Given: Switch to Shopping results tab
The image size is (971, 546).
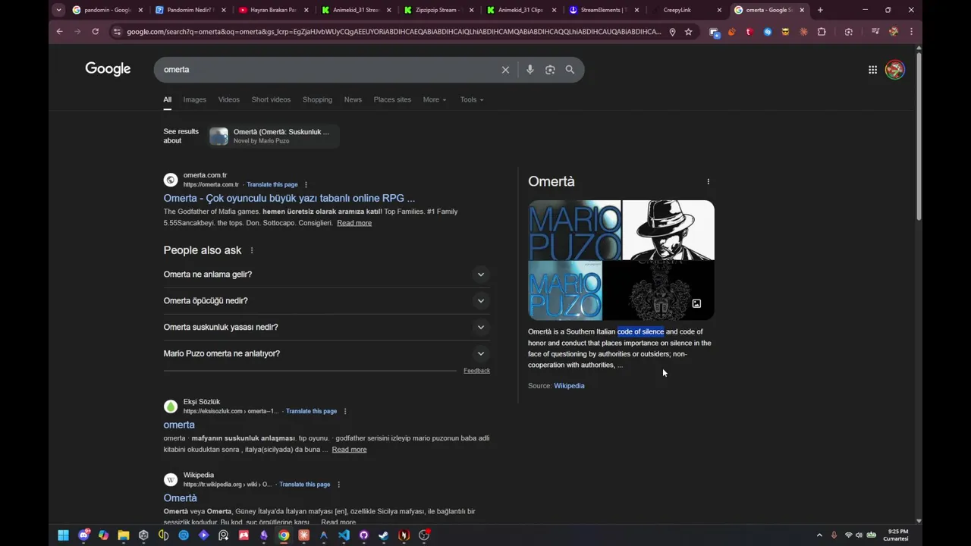Looking at the screenshot, I should (x=317, y=99).
